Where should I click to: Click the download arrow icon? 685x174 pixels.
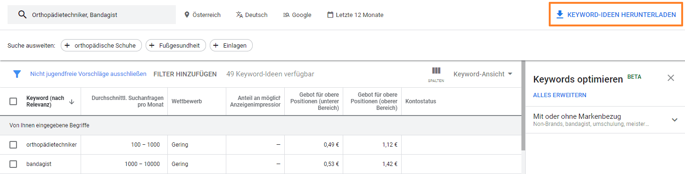point(560,15)
